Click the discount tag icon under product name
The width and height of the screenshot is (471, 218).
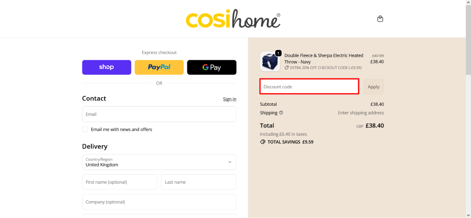(x=287, y=68)
